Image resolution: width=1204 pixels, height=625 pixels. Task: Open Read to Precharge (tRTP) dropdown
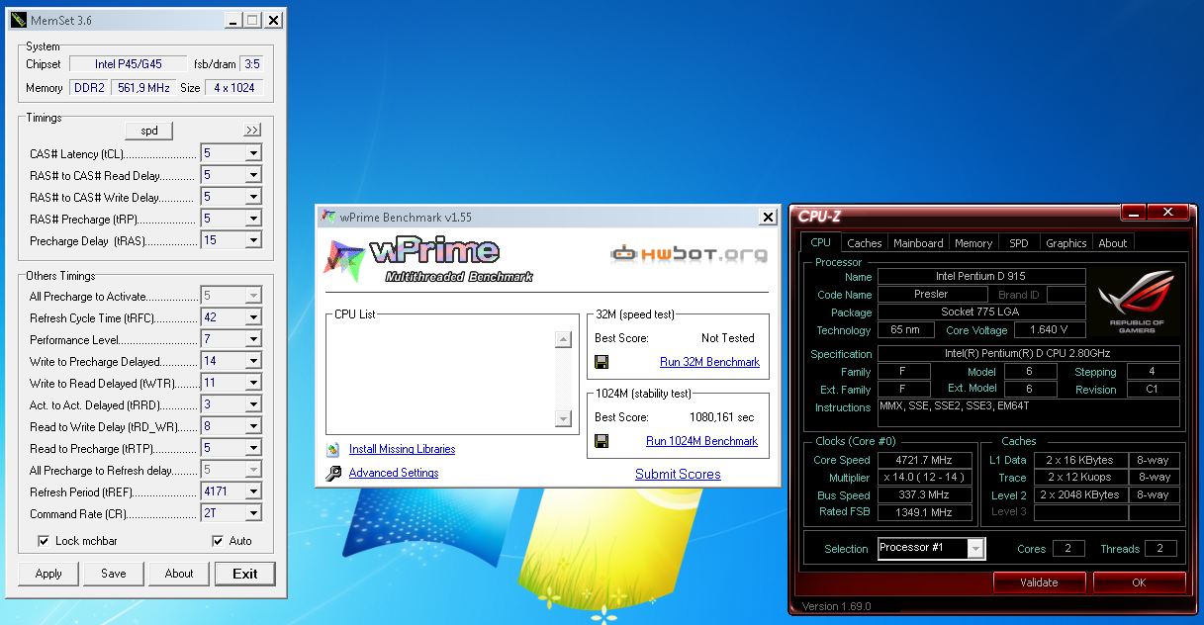(x=253, y=448)
